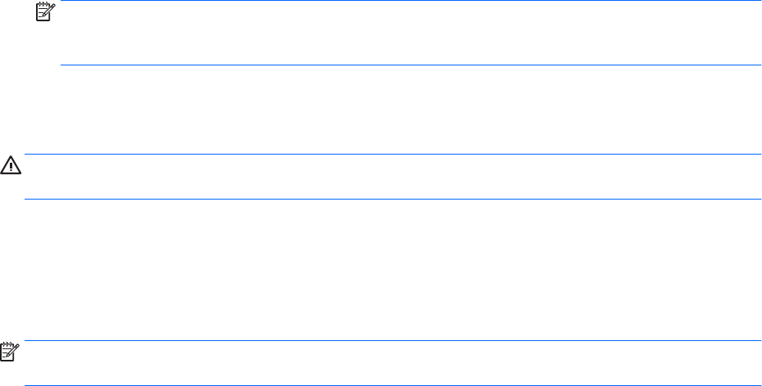
Task: Click the blue line above the first note
Action: [410, 1]
